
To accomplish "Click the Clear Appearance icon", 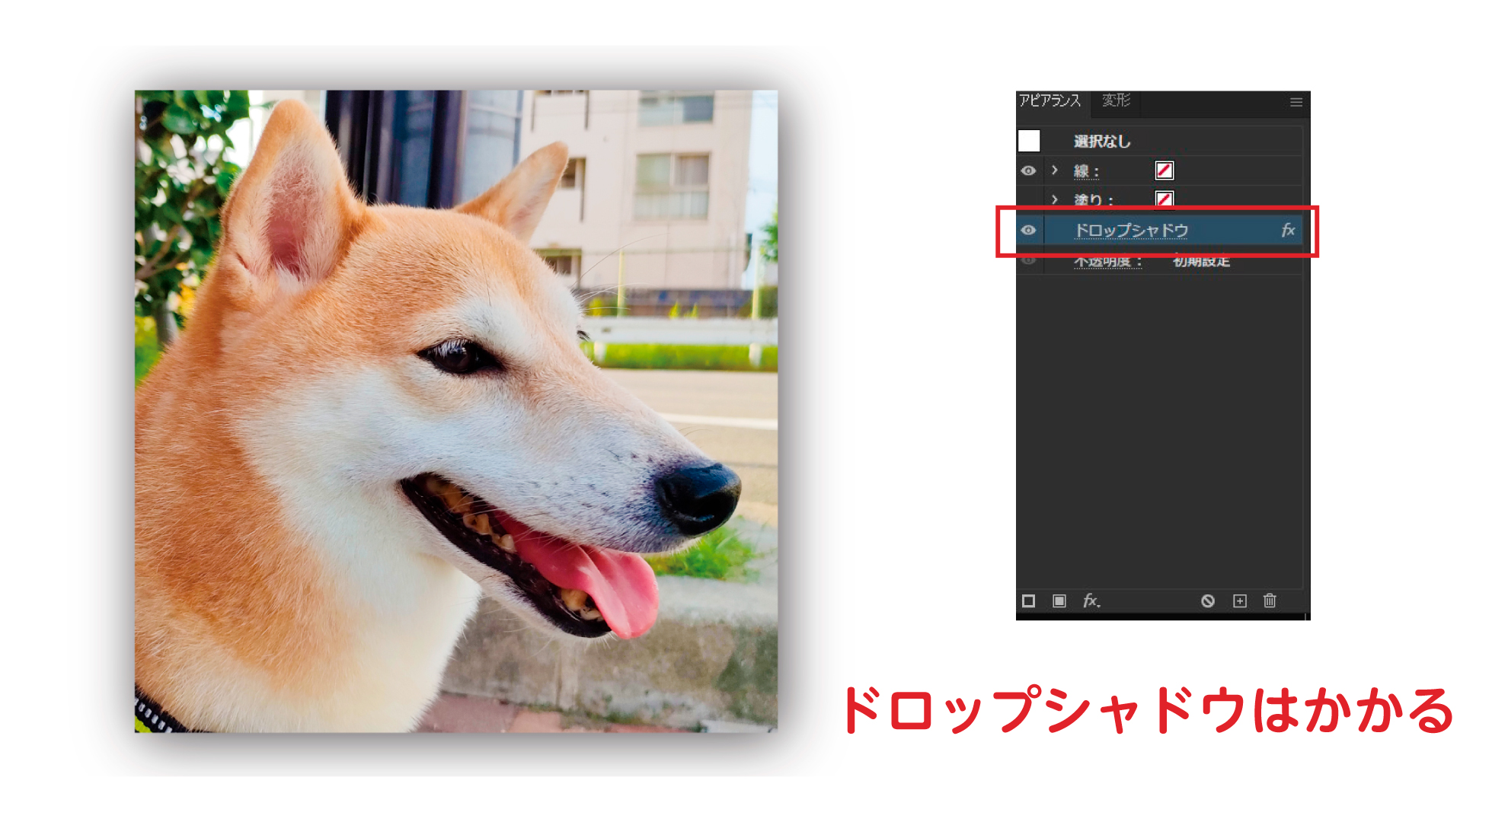I will tap(1208, 601).
